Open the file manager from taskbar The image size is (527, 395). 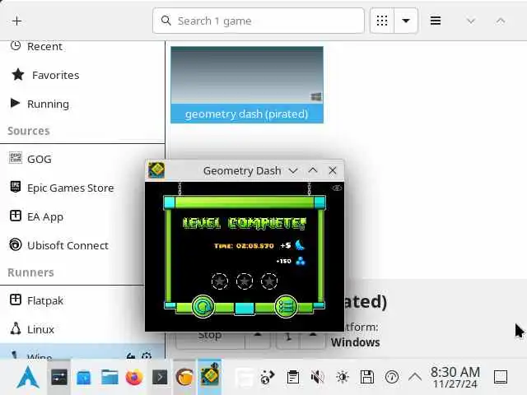pos(110,377)
